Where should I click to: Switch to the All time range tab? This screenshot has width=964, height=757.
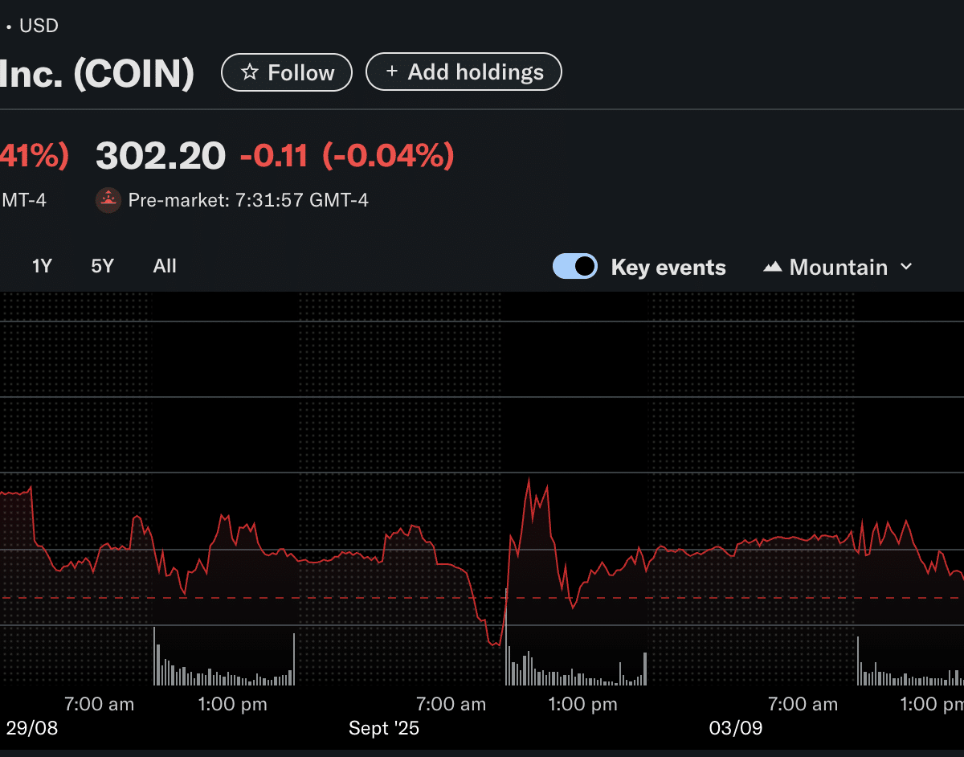point(165,266)
